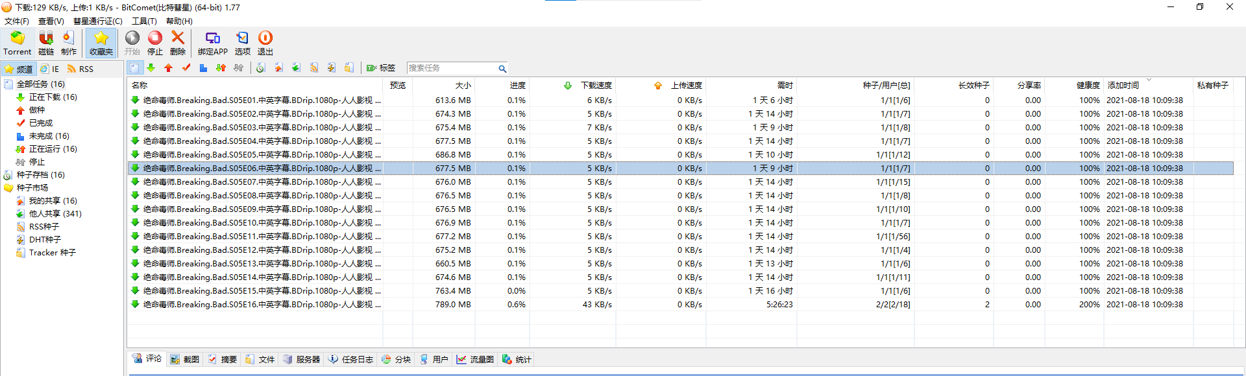Show all tasks using the filter bar page icon
This screenshot has width=1246, height=376.
click(134, 68)
